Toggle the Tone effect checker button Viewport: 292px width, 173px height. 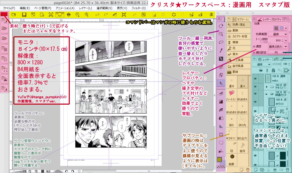click(x=276, y=28)
